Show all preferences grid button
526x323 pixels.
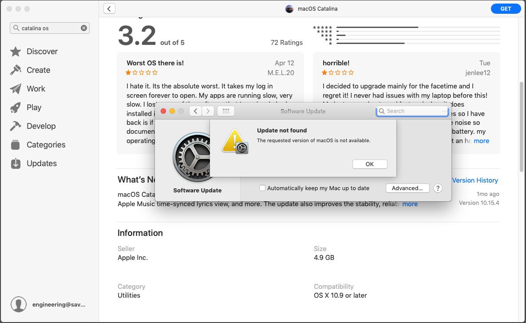226,111
